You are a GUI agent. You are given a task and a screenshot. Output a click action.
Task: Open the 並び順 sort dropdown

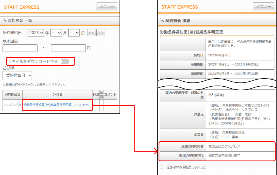tap(17, 75)
